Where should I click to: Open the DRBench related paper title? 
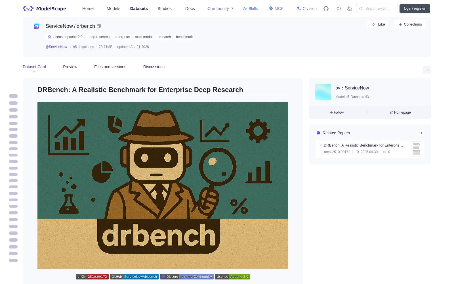click(363, 145)
